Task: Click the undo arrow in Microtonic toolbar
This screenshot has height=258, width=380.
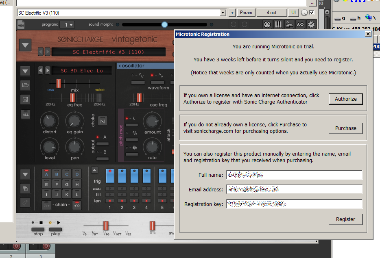Action: pyautogui.click(x=234, y=24)
